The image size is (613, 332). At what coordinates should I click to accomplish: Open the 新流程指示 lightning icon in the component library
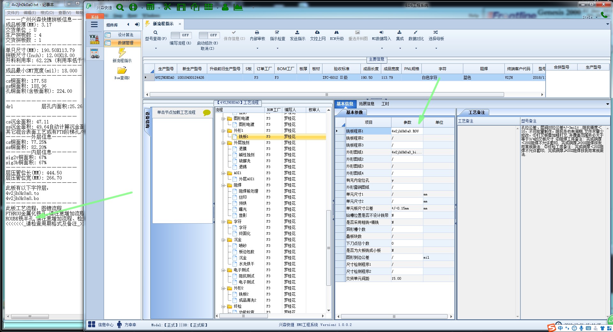[x=122, y=52]
